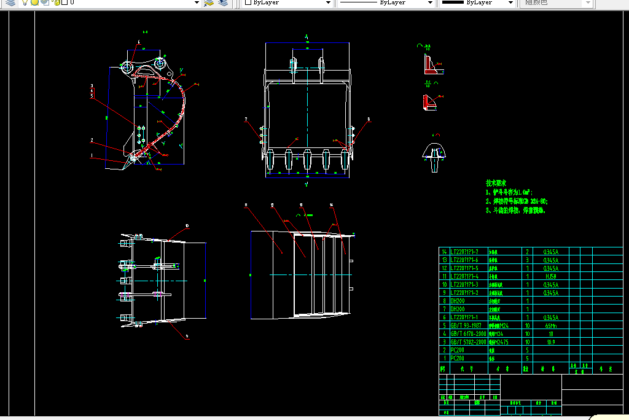Click layer 0 color square in layer list

point(64,2)
